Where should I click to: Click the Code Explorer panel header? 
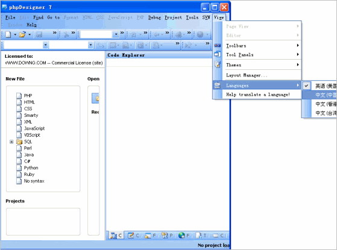tap(159, 55)
